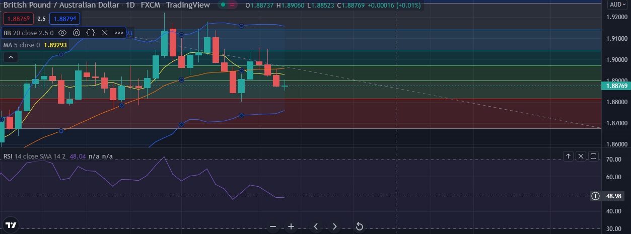Click the current price label 1.88769 on axis
The image size is (631, 234).
coord(615,86)
